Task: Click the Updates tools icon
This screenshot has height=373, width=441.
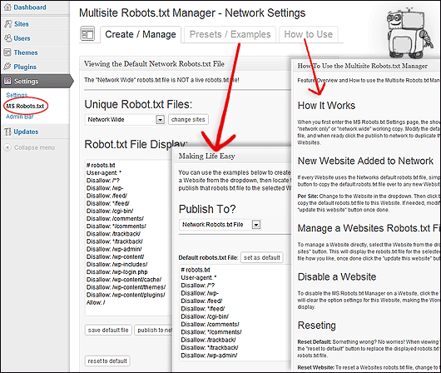Action: click(7, 132)
